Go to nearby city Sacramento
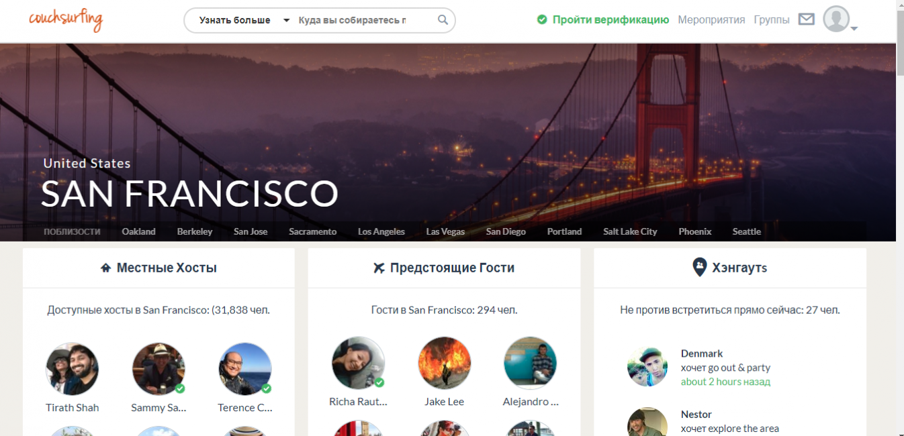The image size is (904, 436). pos(312,231)
